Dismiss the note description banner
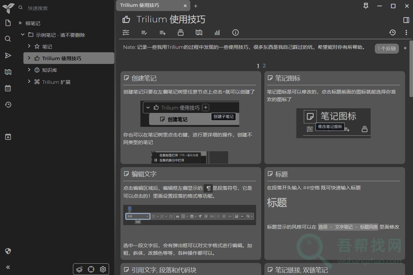Viewport: 413px width, 275px height. pos(405,48)
